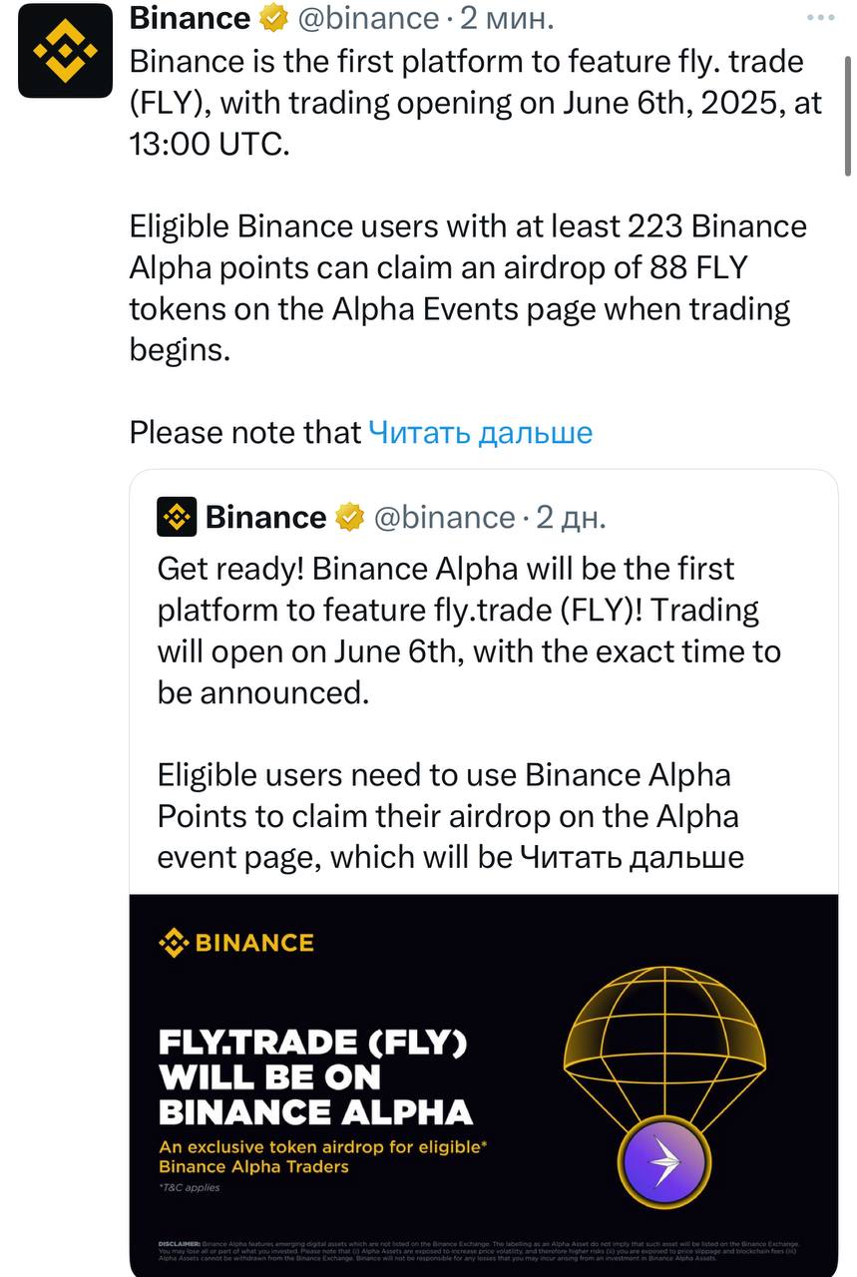Click the "T&C applies" note in banner

point(190,1187)
